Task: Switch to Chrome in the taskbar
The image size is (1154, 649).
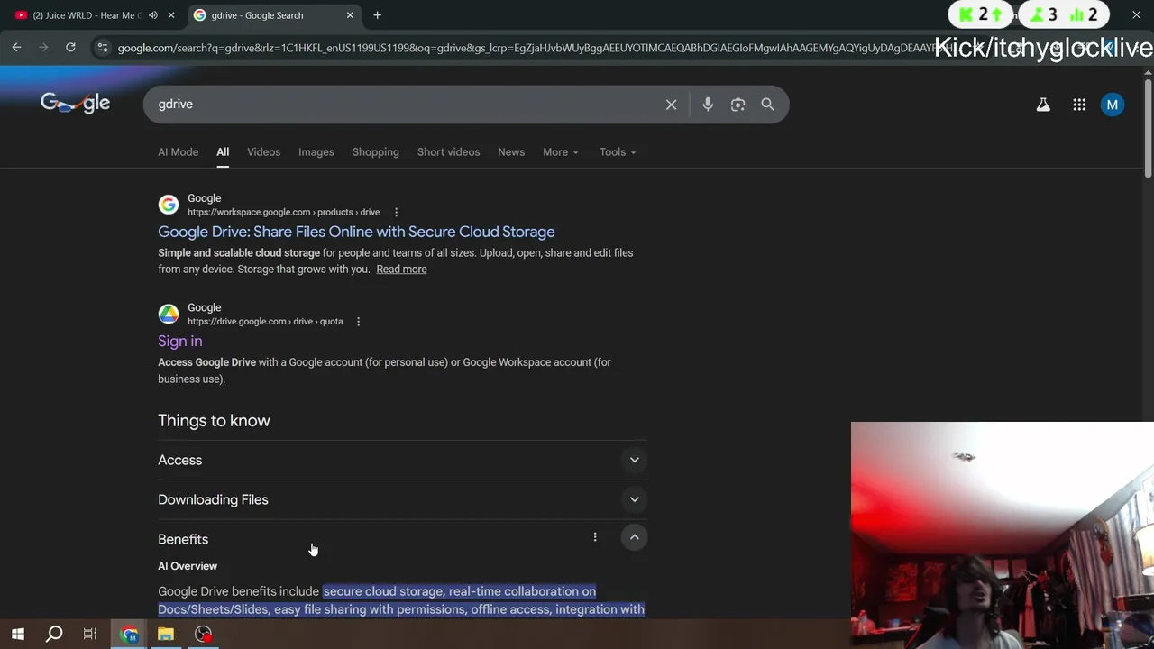Action: pos(129,635)
